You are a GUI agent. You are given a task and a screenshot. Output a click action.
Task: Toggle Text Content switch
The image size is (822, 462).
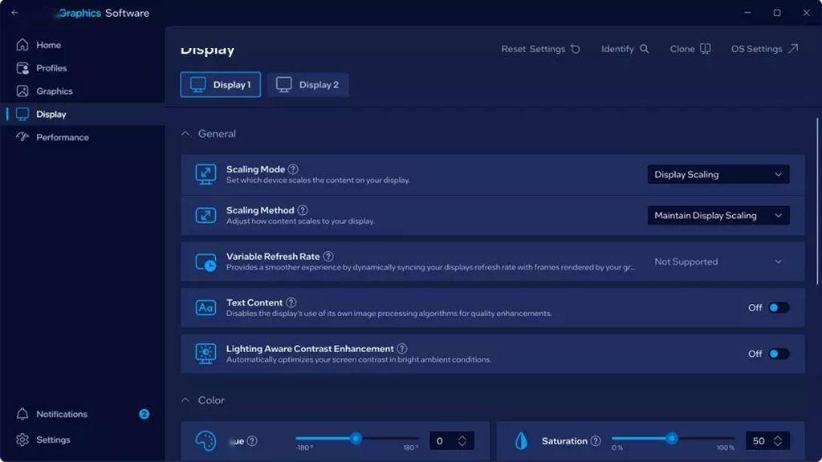click(779, 307)
